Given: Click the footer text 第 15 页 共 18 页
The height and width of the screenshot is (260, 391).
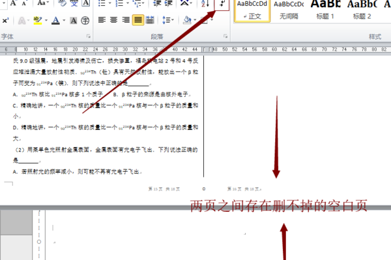Looking at the screenshot, I should pyautogui.click(x=164, y=189).
